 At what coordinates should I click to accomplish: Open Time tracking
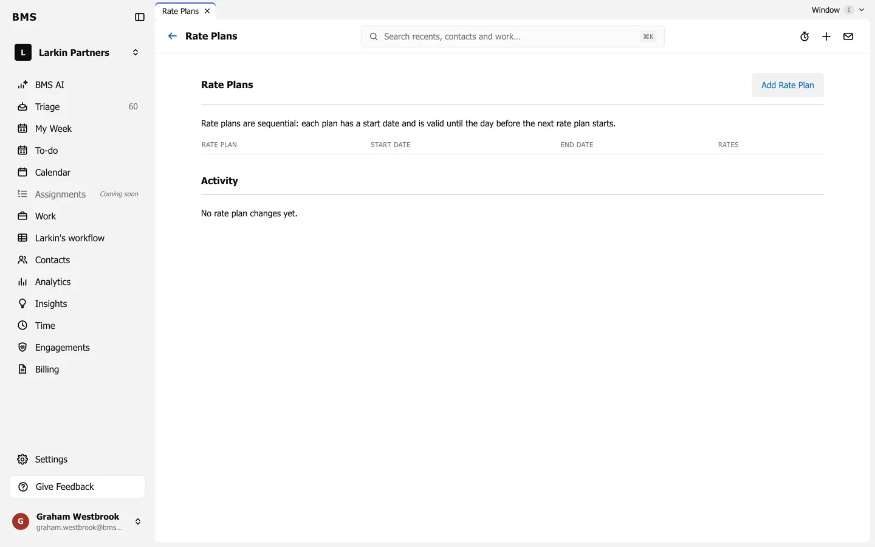tap(78, 325)
